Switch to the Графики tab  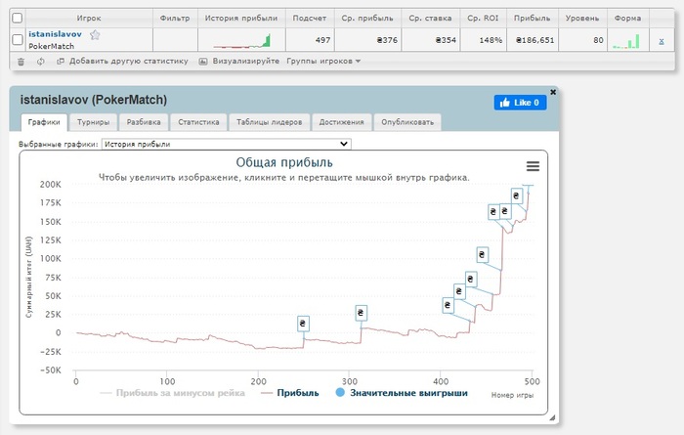(44, 122)
